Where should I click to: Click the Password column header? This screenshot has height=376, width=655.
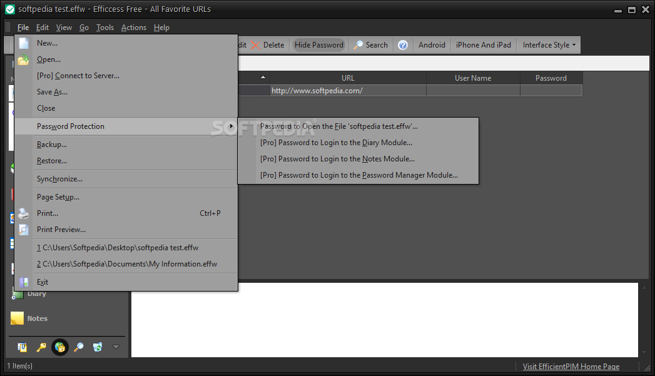tap(551, 78)
